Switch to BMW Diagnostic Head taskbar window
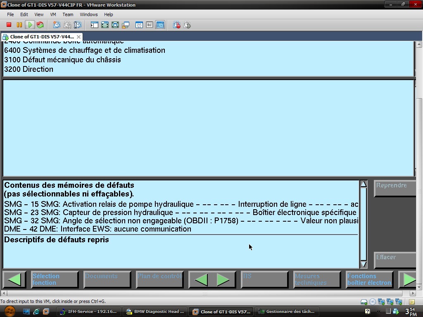The image size is (423, 317). point(155,312)
